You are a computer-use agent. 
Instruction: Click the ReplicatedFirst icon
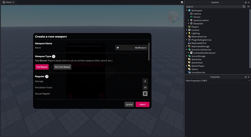click(x=190, y=43)
